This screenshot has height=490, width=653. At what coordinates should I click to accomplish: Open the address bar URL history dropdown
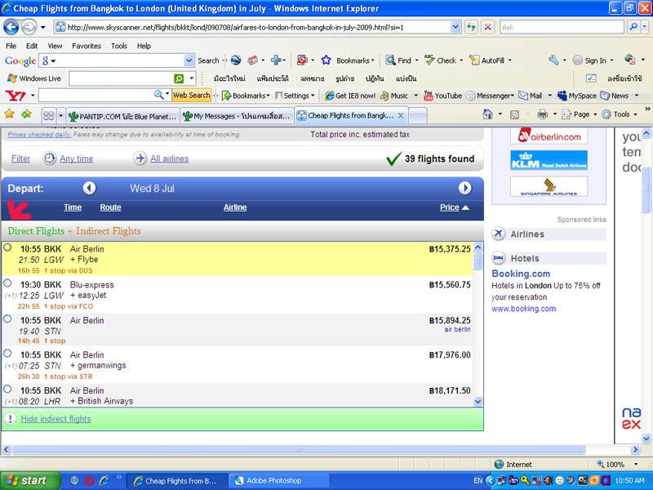(x=455, y=28)
